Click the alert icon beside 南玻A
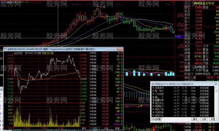 (x=153, y=91)
